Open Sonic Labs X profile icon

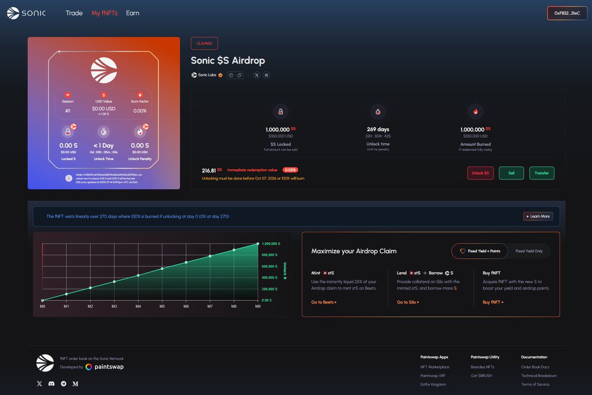[257, 75]
